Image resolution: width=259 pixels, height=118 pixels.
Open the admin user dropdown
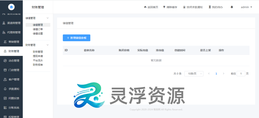[x=246, y=7]
